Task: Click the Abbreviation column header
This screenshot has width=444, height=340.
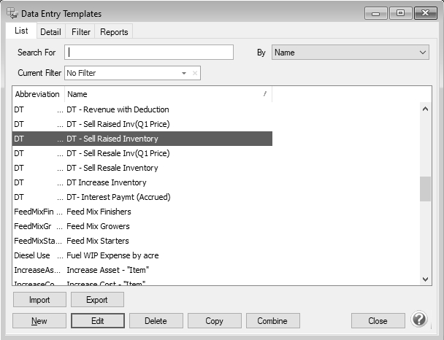Action: click(37, 94)
